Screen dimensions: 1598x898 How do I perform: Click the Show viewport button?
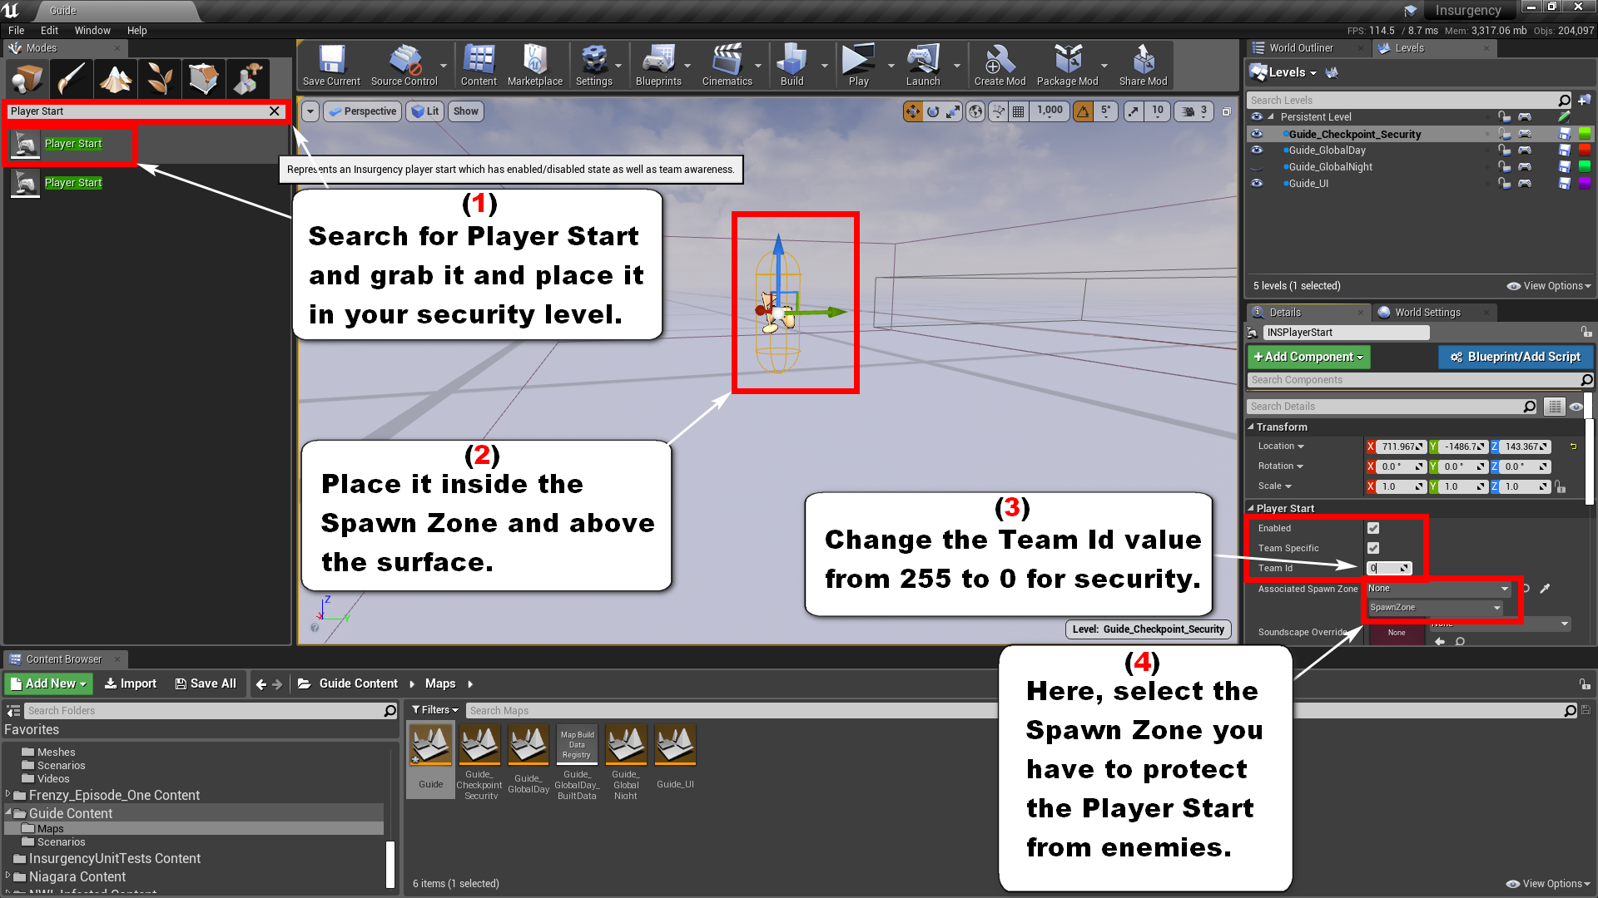(466, 111)
